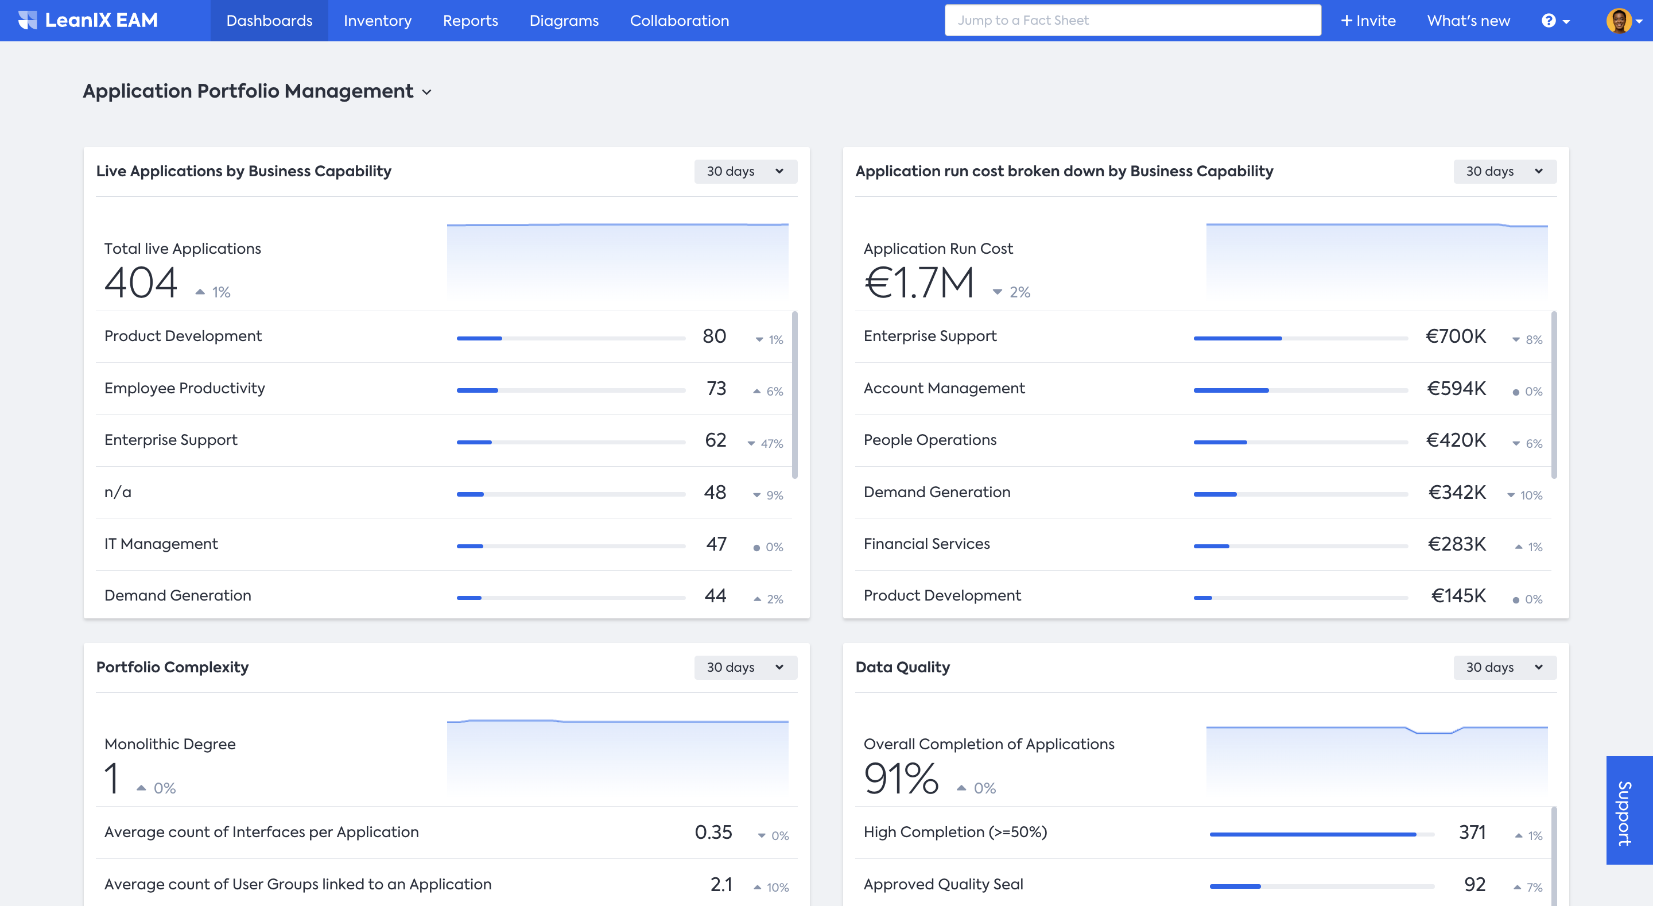This screenshot has width=1653, height=906.
Task: Click the up trend arrow beside 404
Action: tap(200, 292)
